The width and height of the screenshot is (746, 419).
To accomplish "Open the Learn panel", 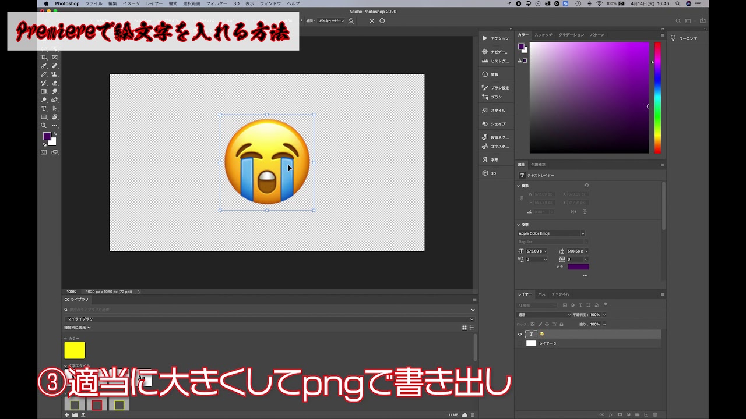I will pyautogui.click(x=684, y=38).
